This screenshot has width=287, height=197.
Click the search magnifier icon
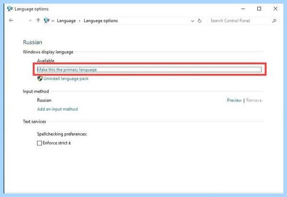(274, 21)
